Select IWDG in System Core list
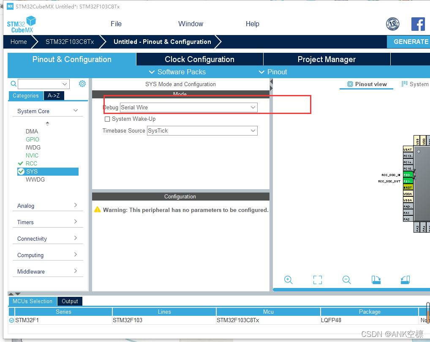430x342 pixels. [x=33, y=147]
